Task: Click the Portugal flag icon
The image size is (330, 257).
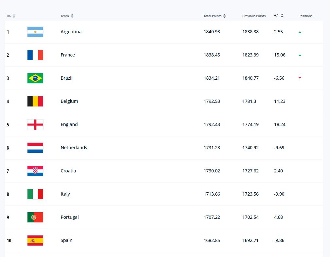Action: (35, 217)
